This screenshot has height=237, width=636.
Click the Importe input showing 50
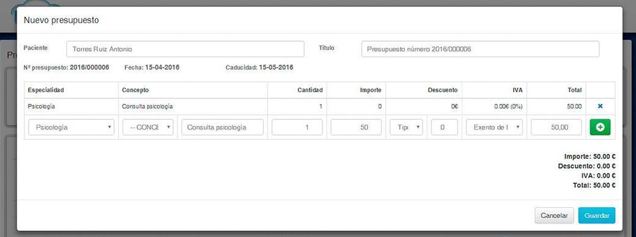click(x=356, y=127)
